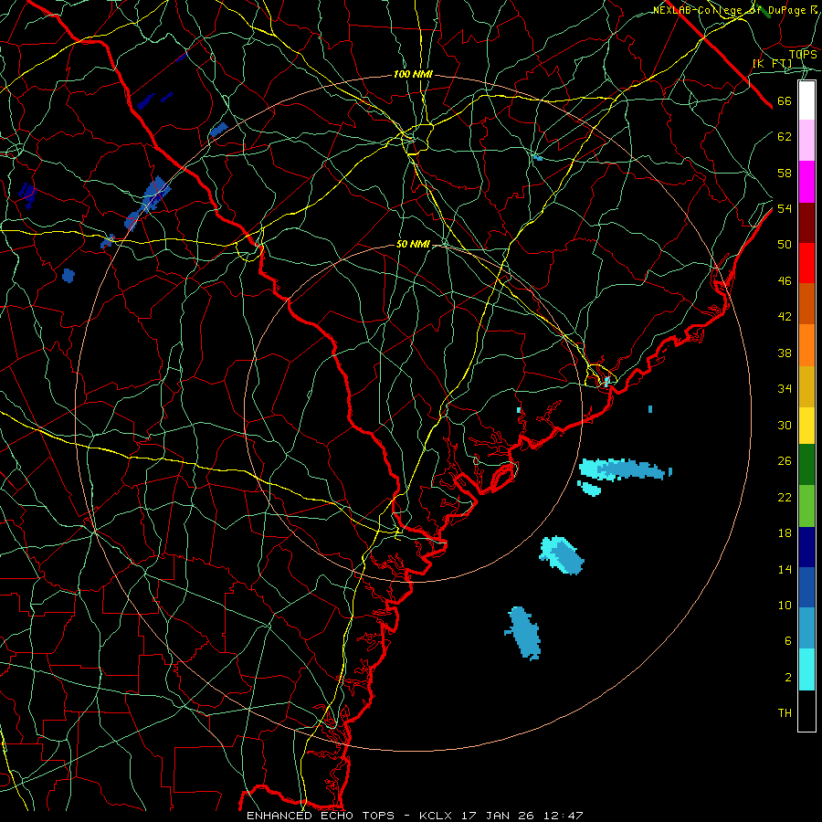Click the '38' legend value
822x822 pixels.
tap(785, 353)
